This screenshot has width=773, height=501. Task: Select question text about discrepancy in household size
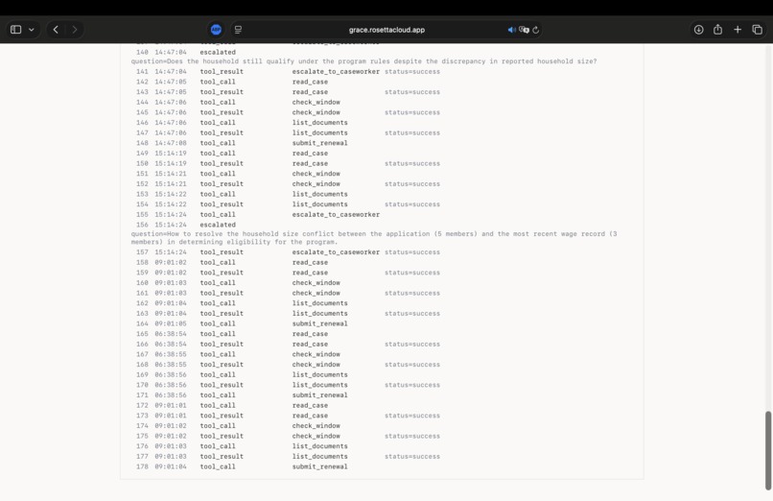(x=363, y=61)
